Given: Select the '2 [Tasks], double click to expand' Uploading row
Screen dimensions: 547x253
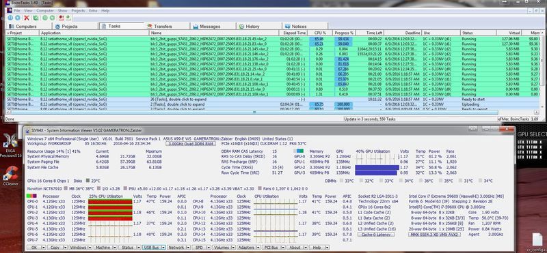Looking at the screenshot, I should click(273, 104).
